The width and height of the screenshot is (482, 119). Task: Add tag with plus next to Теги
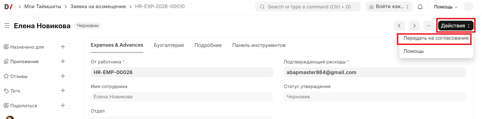pos(63,91)
